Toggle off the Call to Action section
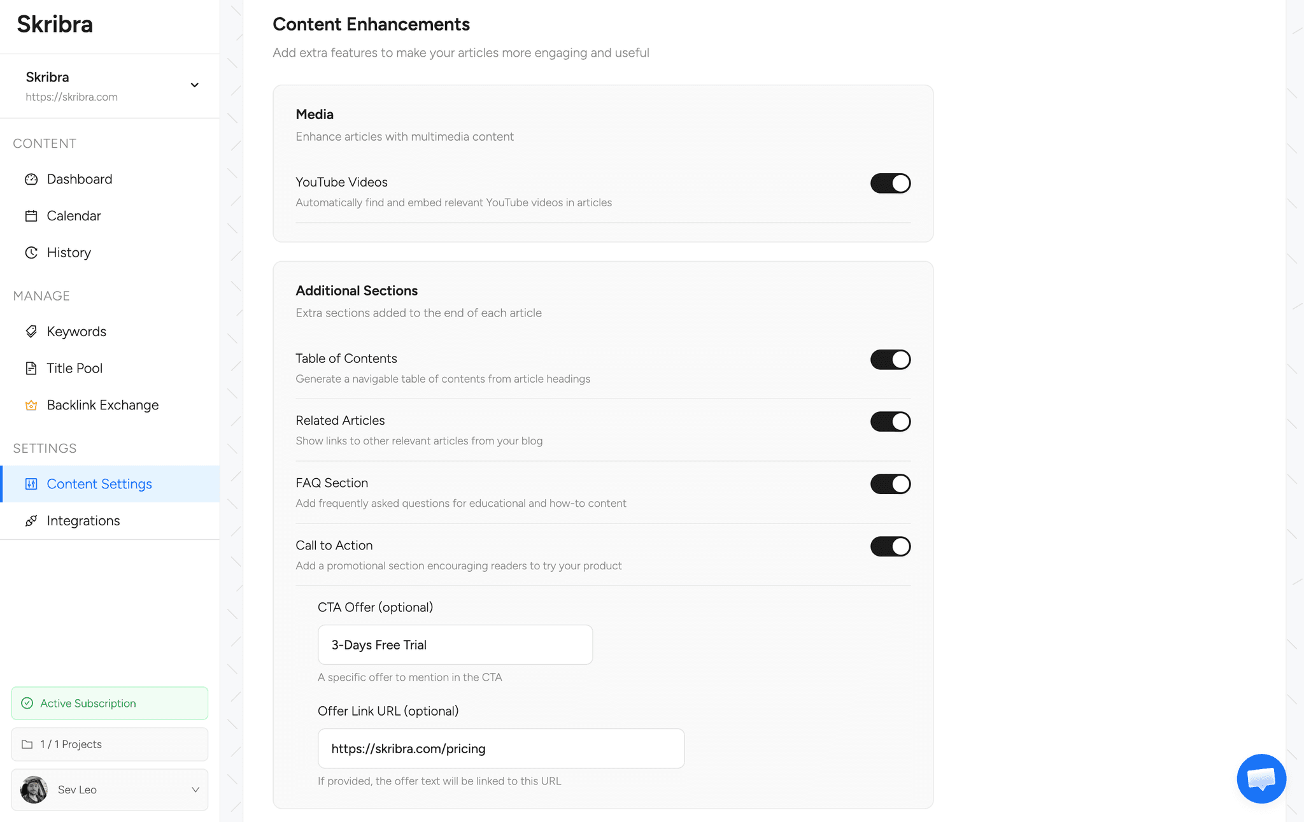 tap(890, 546)
